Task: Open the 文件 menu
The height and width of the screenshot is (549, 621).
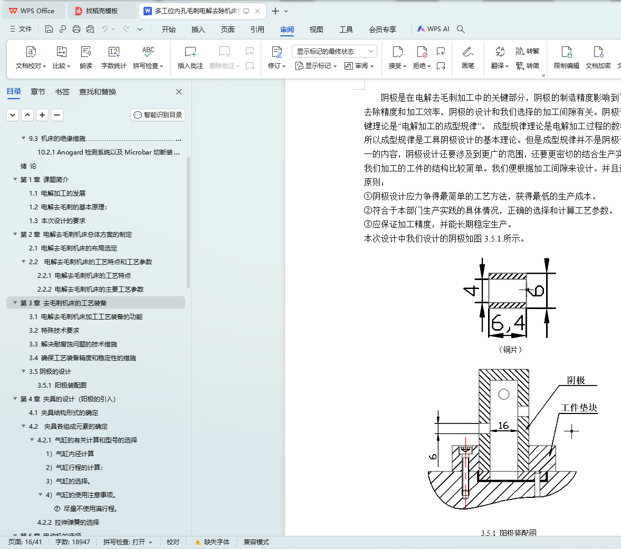Action: 21,29
